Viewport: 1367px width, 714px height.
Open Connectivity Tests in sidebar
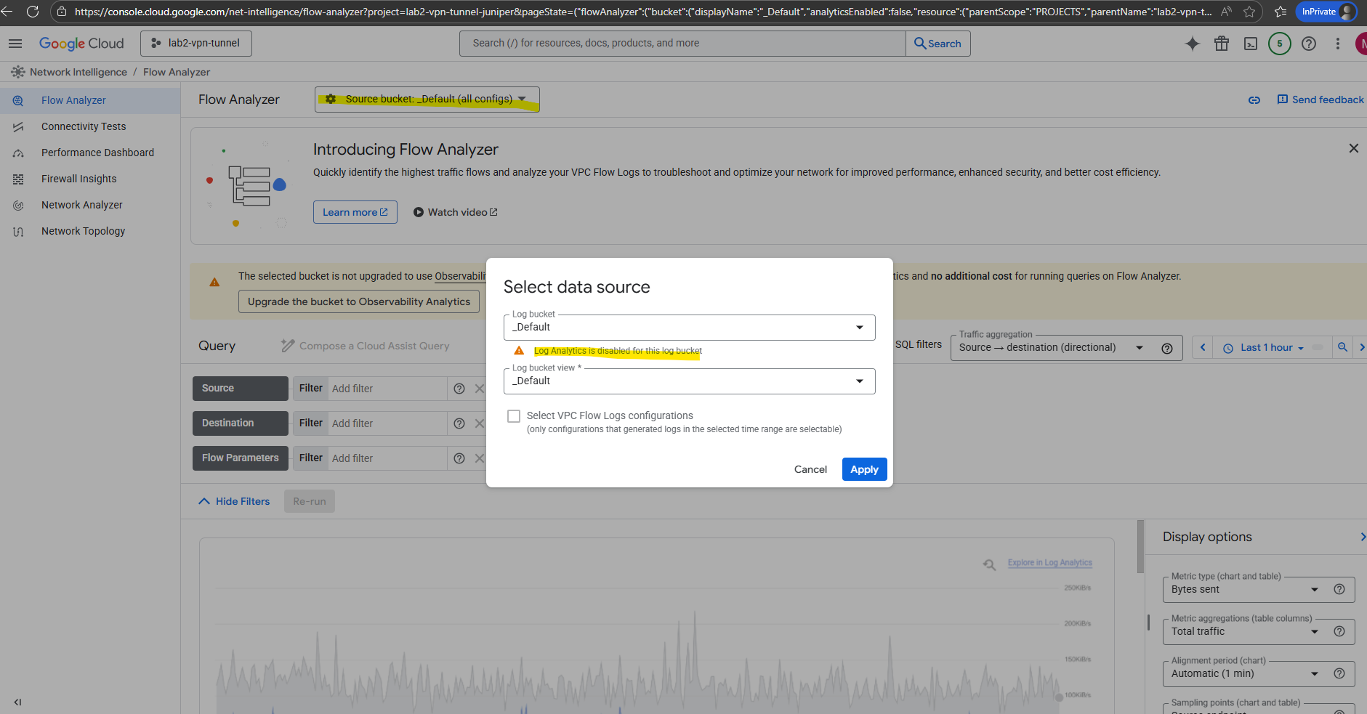90,126
